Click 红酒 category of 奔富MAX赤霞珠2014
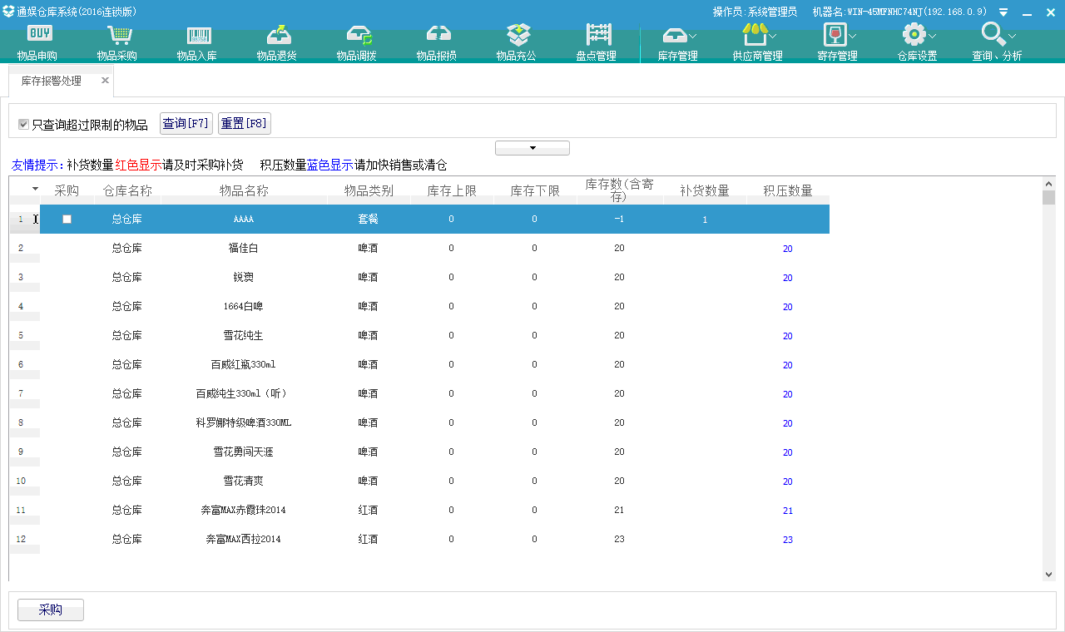Screen dimensions: 1065x632 pos(369,510)
